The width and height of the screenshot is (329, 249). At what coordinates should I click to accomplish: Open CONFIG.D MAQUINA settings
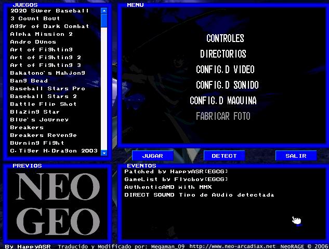223,101
